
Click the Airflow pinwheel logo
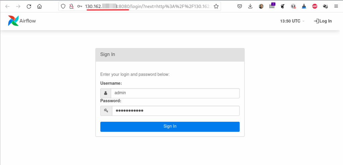(x=13, y=21)
